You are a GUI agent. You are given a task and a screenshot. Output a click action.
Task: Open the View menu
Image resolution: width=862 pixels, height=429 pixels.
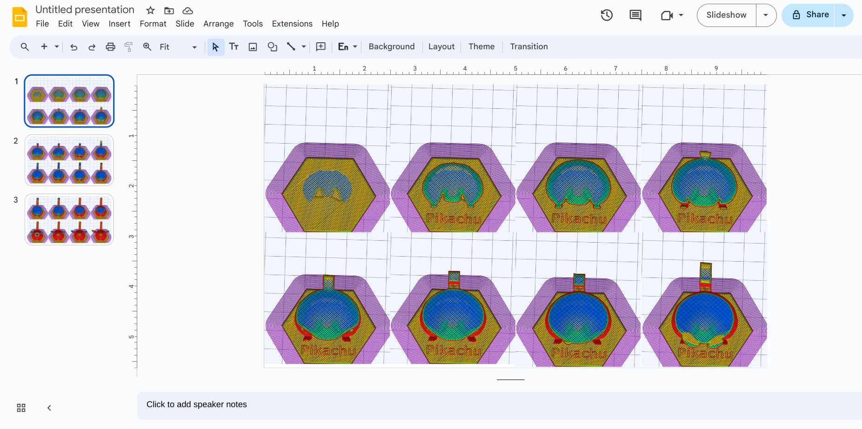tap(91, 24)
